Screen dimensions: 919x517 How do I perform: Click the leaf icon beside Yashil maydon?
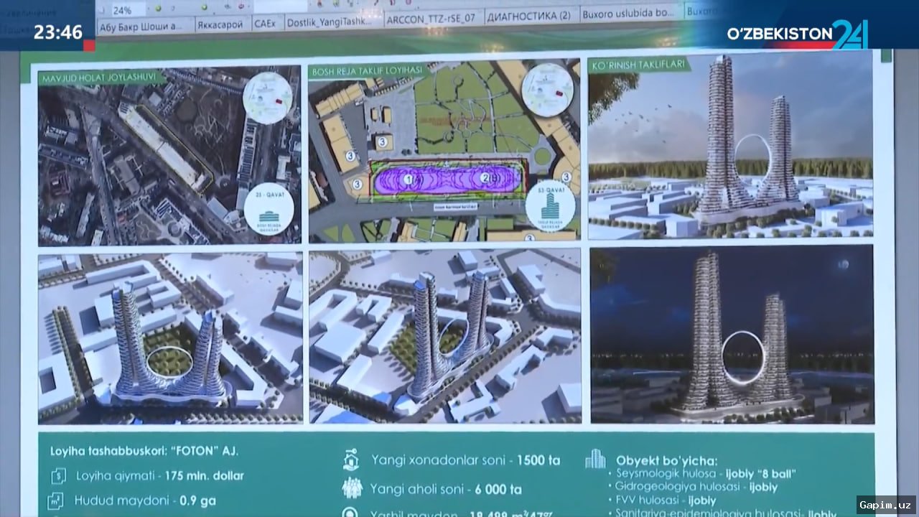(x=350, y=513)
